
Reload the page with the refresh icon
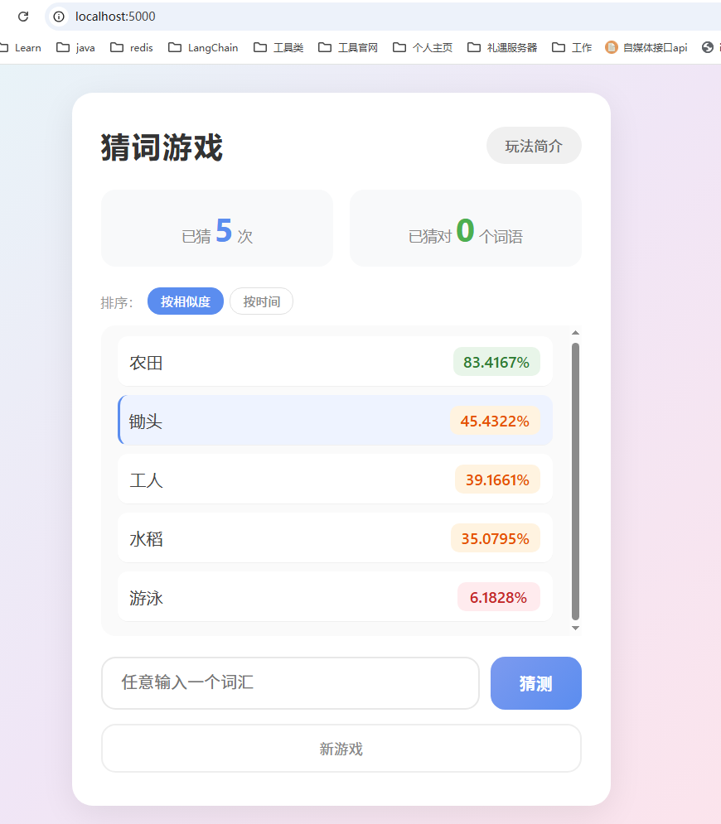(23, 17)
